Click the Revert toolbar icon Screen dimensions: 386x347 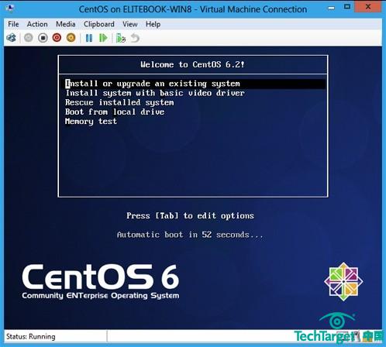[135, 38]
